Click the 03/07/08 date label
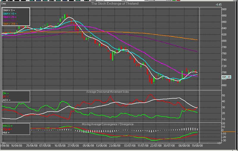 [130, 146]
